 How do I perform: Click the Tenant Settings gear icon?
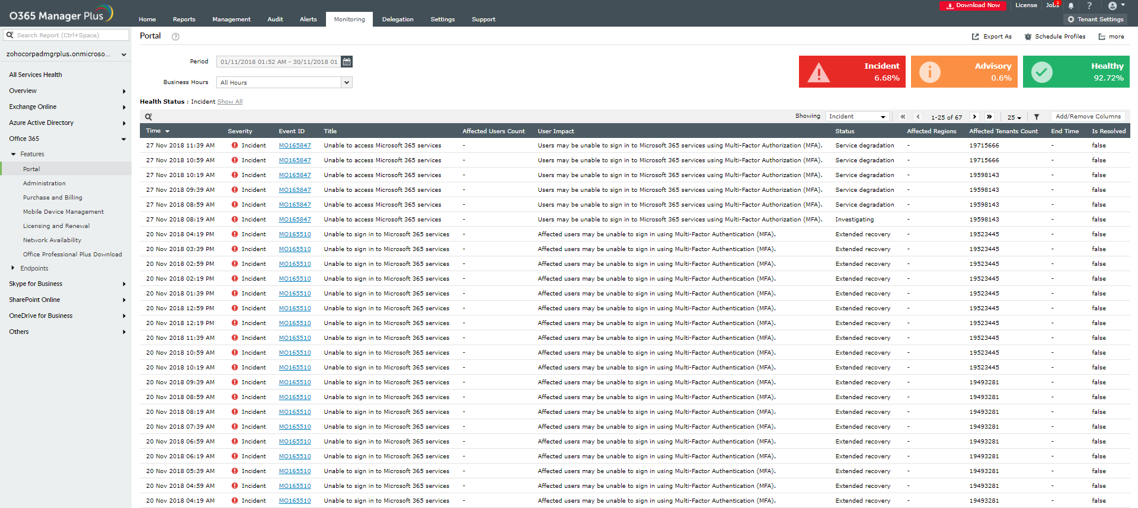click(x=1070, y=20)
